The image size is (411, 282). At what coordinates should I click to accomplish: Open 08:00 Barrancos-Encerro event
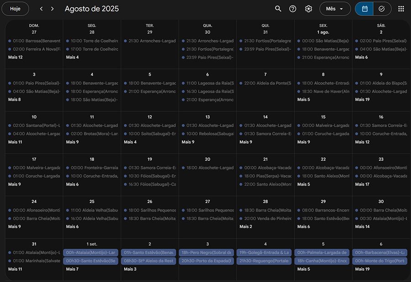click(323, 210)
